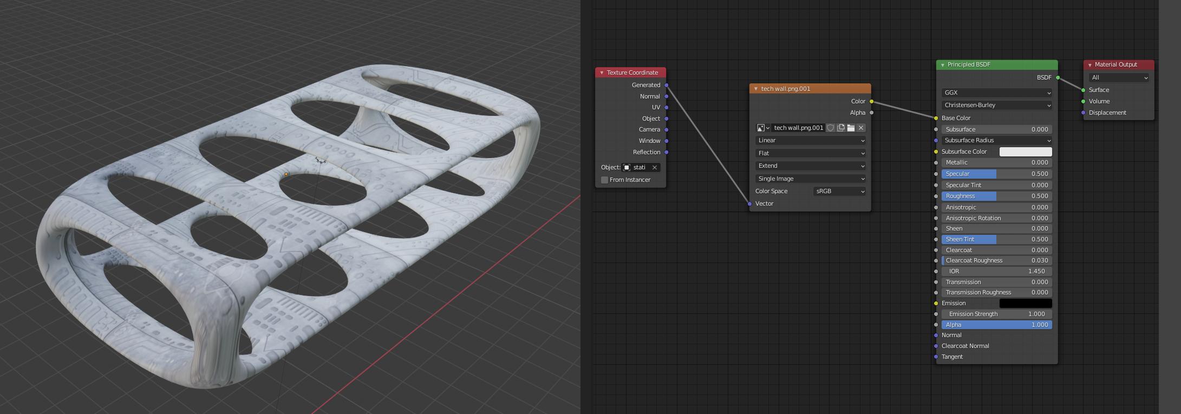Click the Emission input socket
Viewport: 1181px width, 414px height.
click(936, 303)
